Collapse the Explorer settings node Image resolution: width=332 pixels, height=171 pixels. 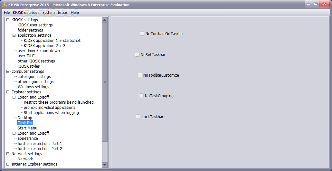(x=8, y=92)
